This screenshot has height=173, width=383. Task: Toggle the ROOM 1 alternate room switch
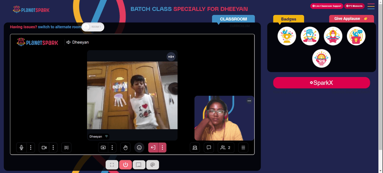point(93,27)
